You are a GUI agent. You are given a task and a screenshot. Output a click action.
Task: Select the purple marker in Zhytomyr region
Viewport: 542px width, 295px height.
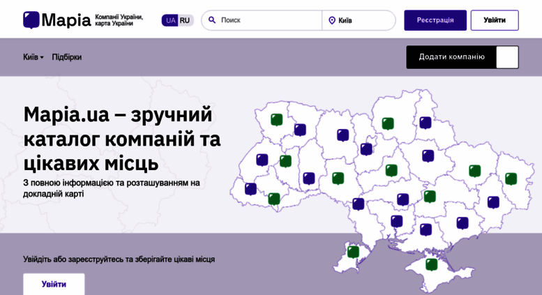pos(343,135)
